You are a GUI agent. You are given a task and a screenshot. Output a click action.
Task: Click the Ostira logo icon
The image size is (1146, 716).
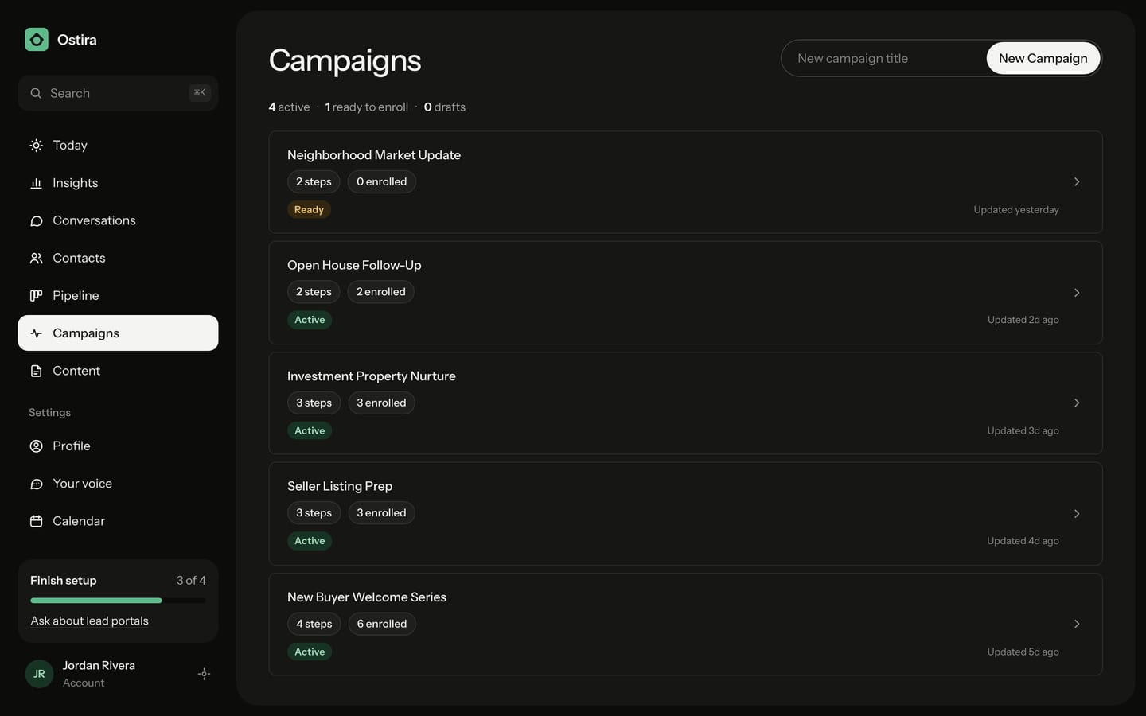pyautogui.click(x=37, y=40)
